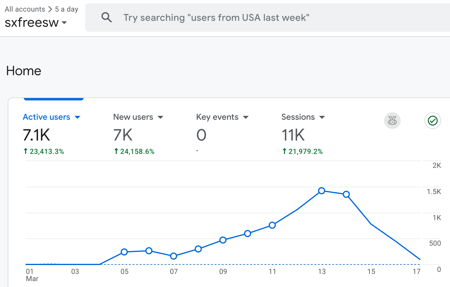This screenshot has height=287, width=450.
Task: Open the benchmarking medal icon
Action: 392,121
